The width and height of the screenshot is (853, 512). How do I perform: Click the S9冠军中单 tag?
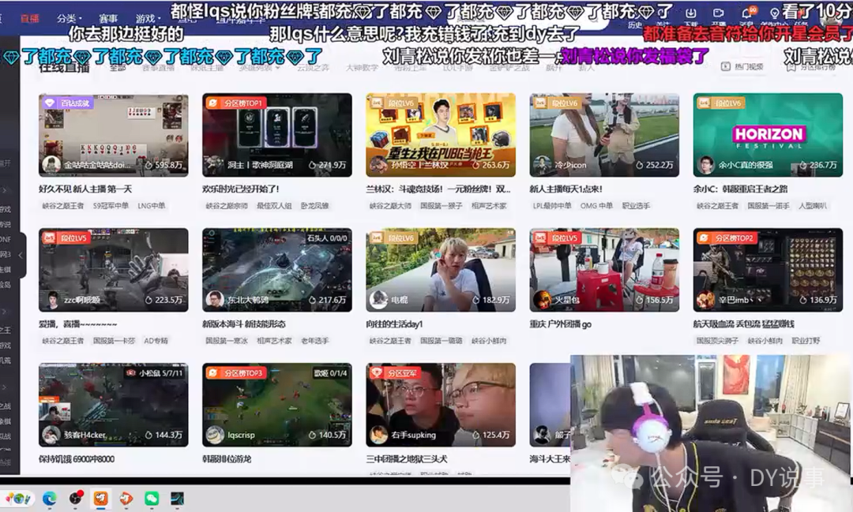[x=111, y=205]
